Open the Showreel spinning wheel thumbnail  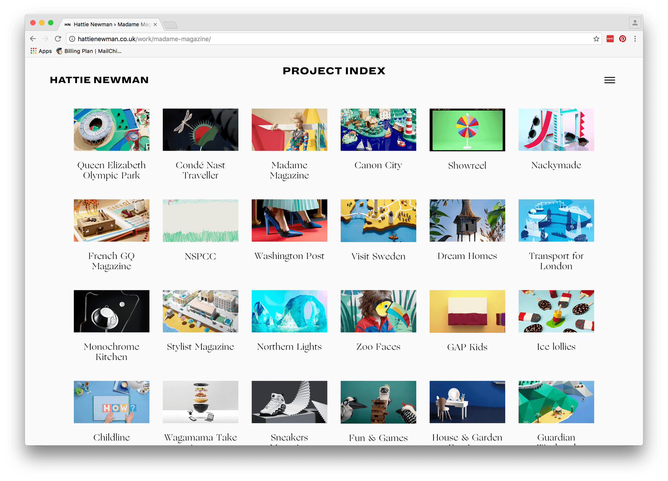(x=467, y=129)
